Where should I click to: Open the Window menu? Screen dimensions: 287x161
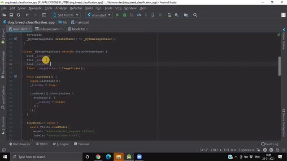pos(130,8)
